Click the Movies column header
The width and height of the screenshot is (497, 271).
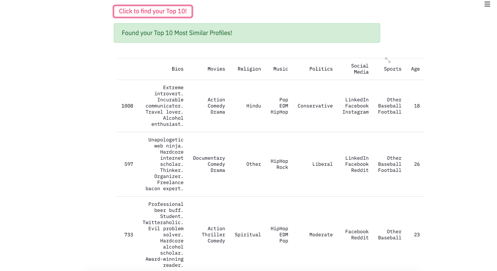coord(216,69)
